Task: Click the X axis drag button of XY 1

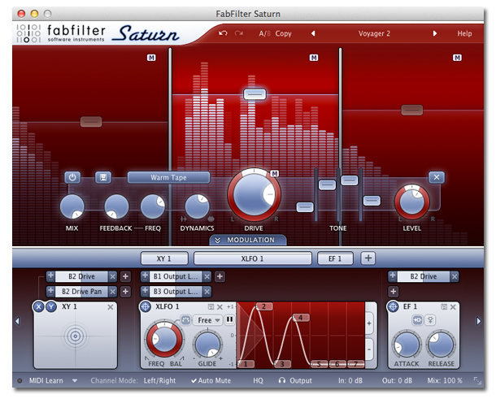Action: click(38, 306)
